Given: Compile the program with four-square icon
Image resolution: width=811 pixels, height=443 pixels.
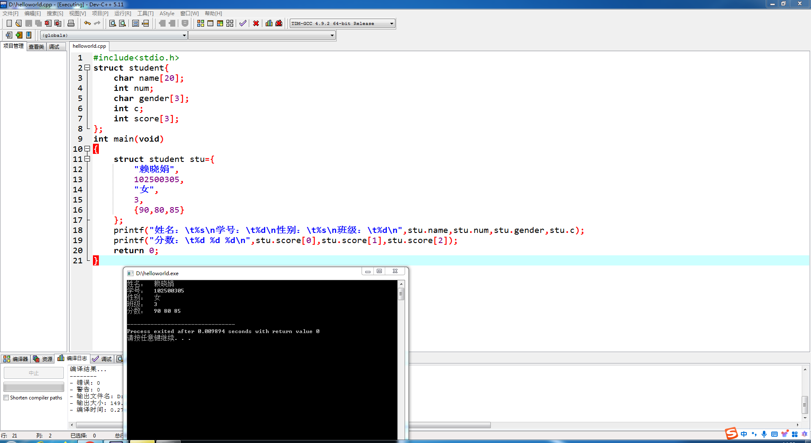Looking at the screenshot, I should (201, 23).
